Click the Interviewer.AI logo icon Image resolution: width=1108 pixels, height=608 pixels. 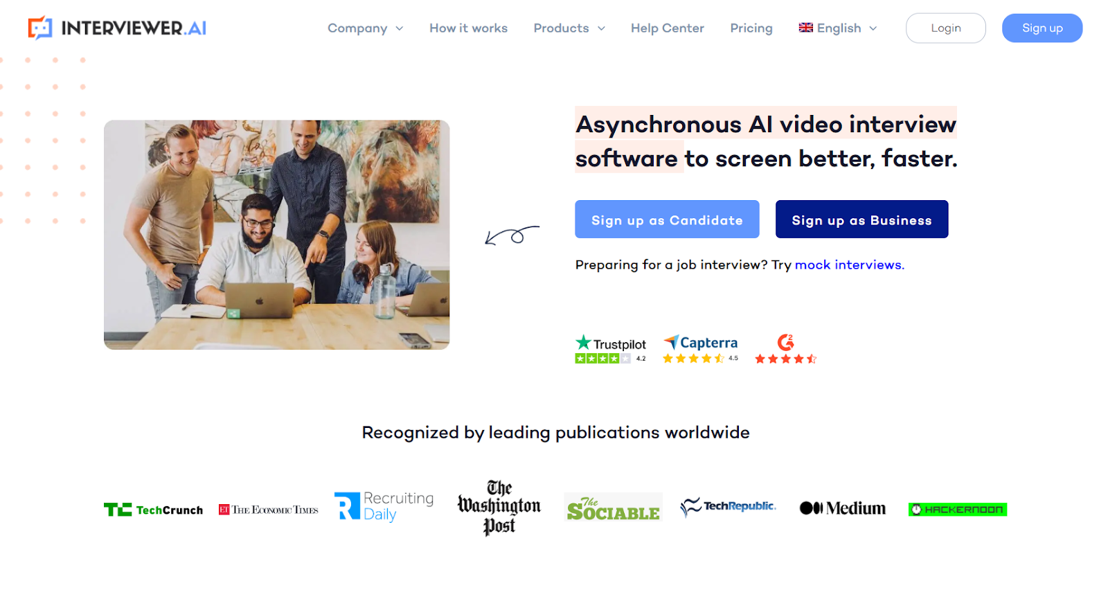tap(40, 28)
